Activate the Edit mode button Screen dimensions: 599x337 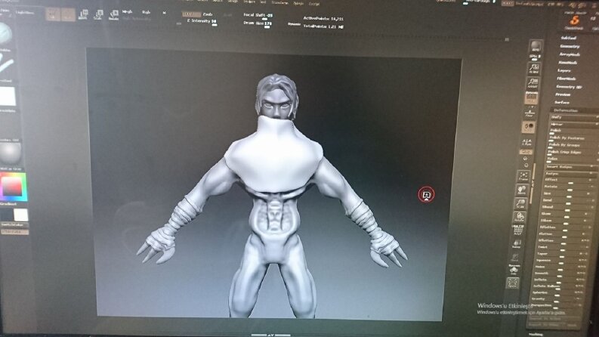[x=53, y=14]
